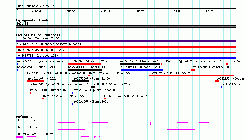Select the PKIA|NM_181839 gene label
This screenshot has width=244, height=140.
pos(28,127)
